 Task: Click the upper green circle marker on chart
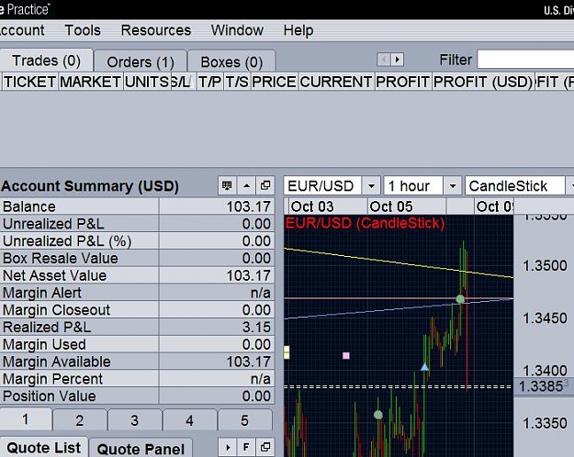[x=460, y=299]
